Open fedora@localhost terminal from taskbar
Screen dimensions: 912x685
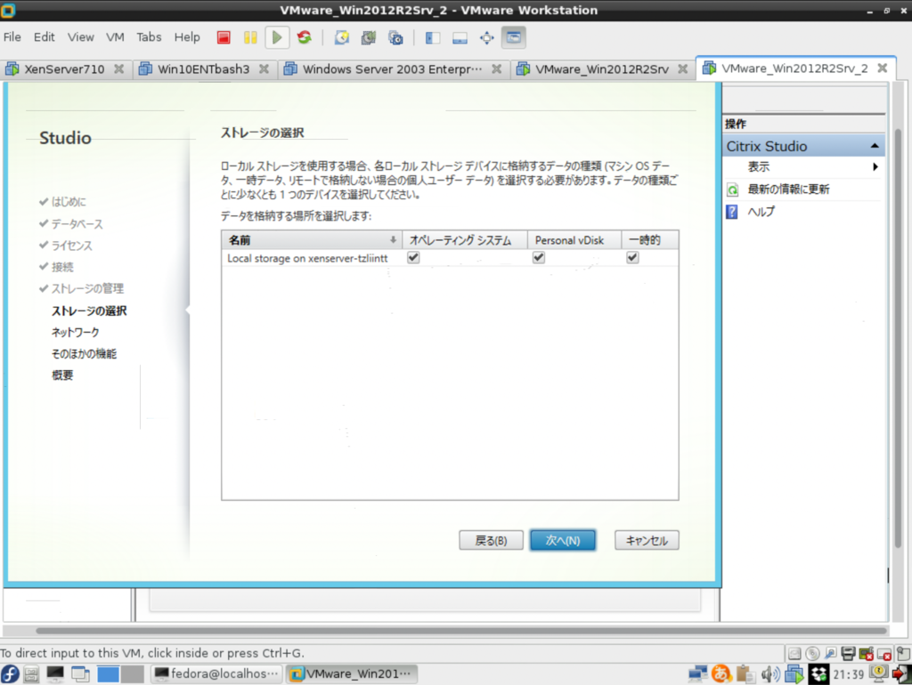pos(216,674)
